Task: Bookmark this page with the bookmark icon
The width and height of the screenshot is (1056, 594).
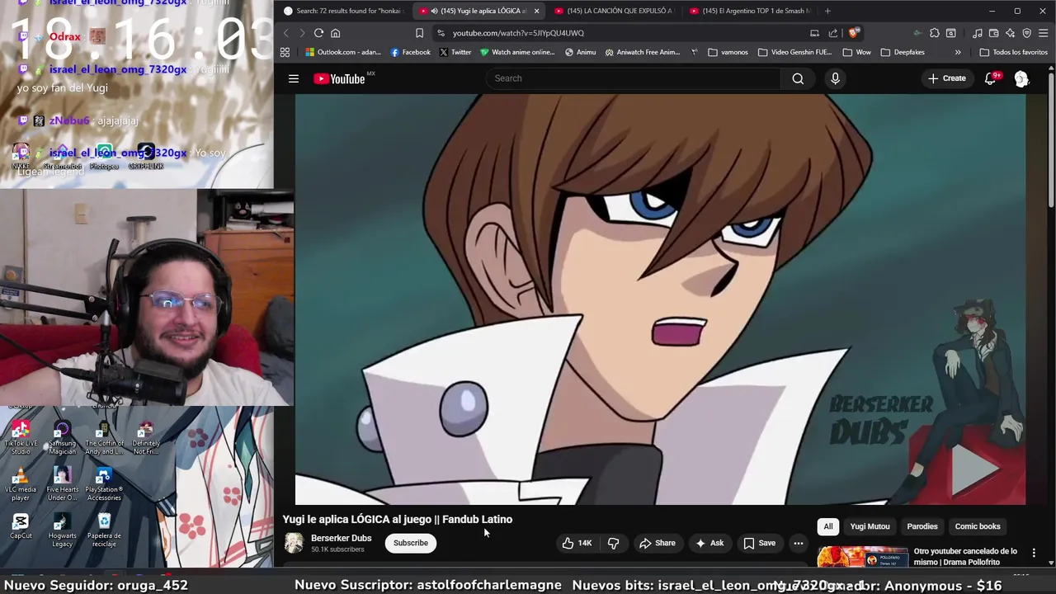Action: [419, 33]
